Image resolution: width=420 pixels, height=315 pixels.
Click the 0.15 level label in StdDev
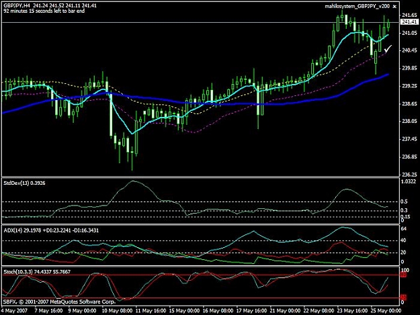[x=405, y=216]
